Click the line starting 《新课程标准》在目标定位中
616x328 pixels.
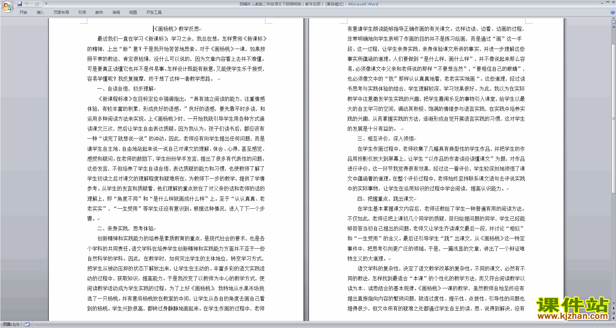point(181,99)
